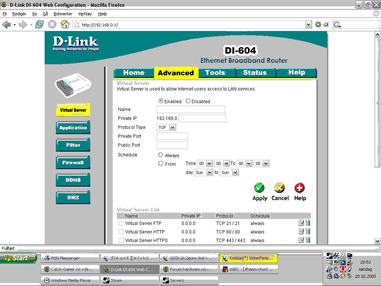Open the Bokmerker menu
Viewport: 381px width, 286px height.
click(63, 14)
